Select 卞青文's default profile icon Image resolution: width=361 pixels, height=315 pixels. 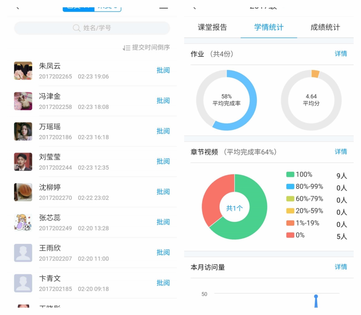tap(23, 283)
